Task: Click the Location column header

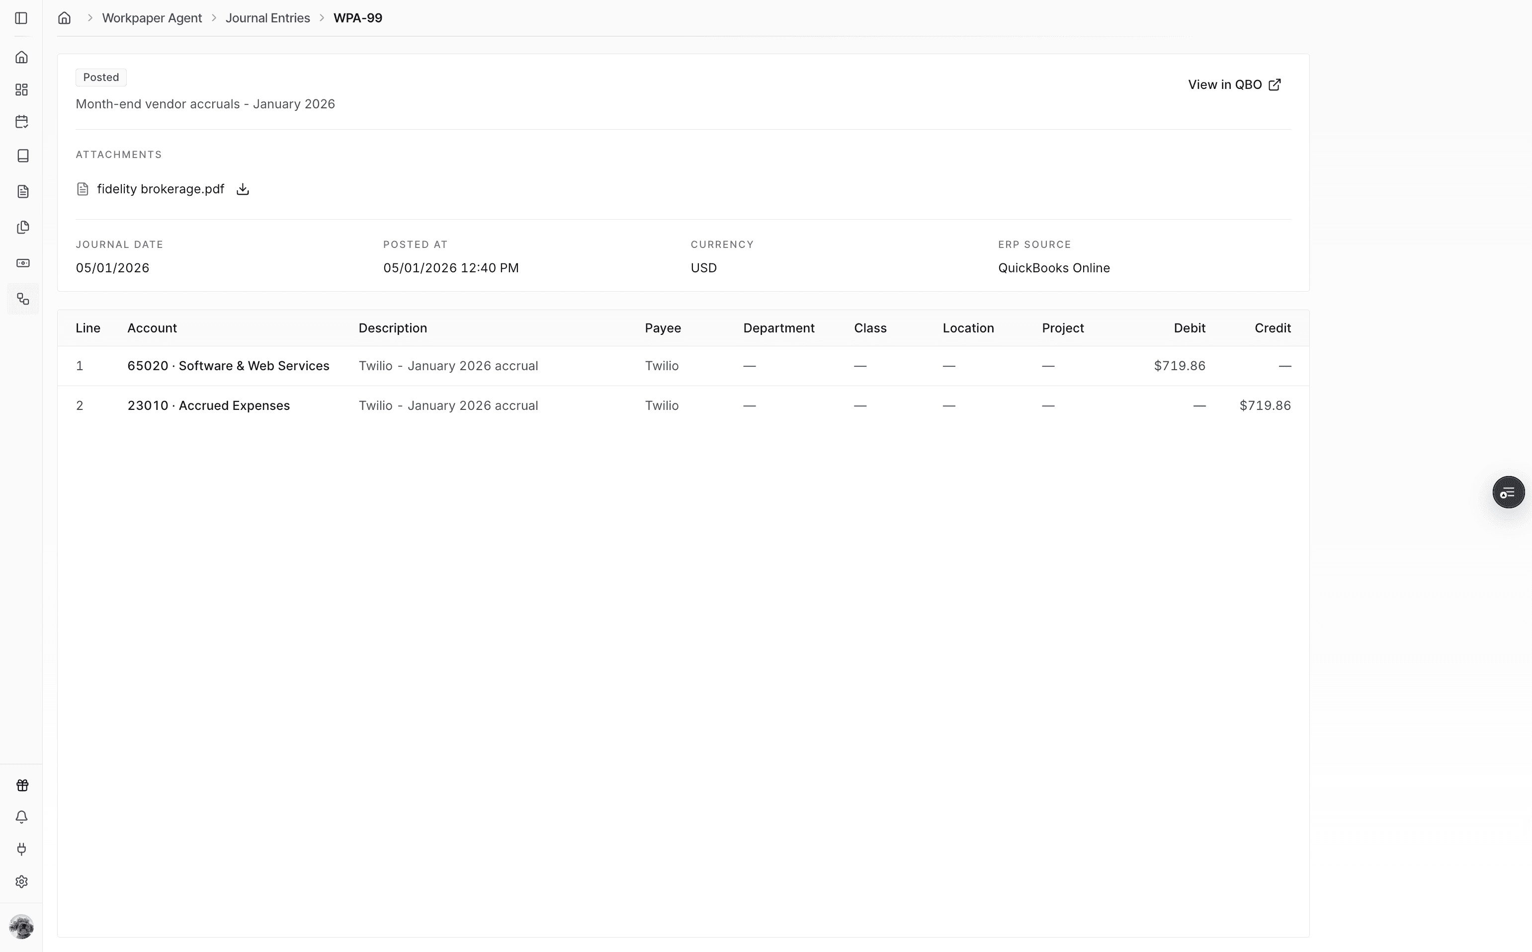Action: tap(968, 328)
